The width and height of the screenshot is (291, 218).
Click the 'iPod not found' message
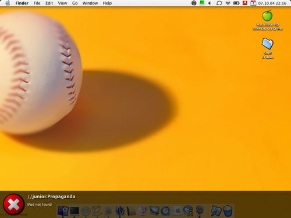pos(40,205)
